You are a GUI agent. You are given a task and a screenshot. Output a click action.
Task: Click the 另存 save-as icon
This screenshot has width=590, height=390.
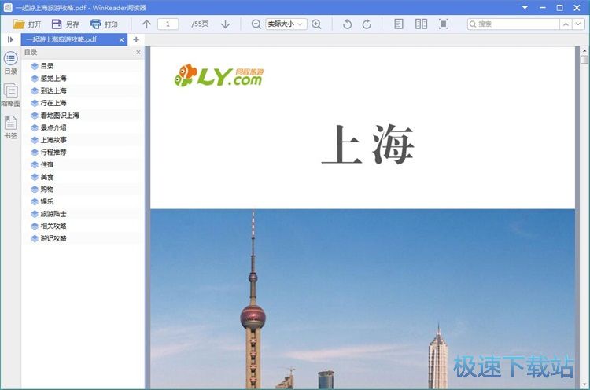tap(57, 24)
